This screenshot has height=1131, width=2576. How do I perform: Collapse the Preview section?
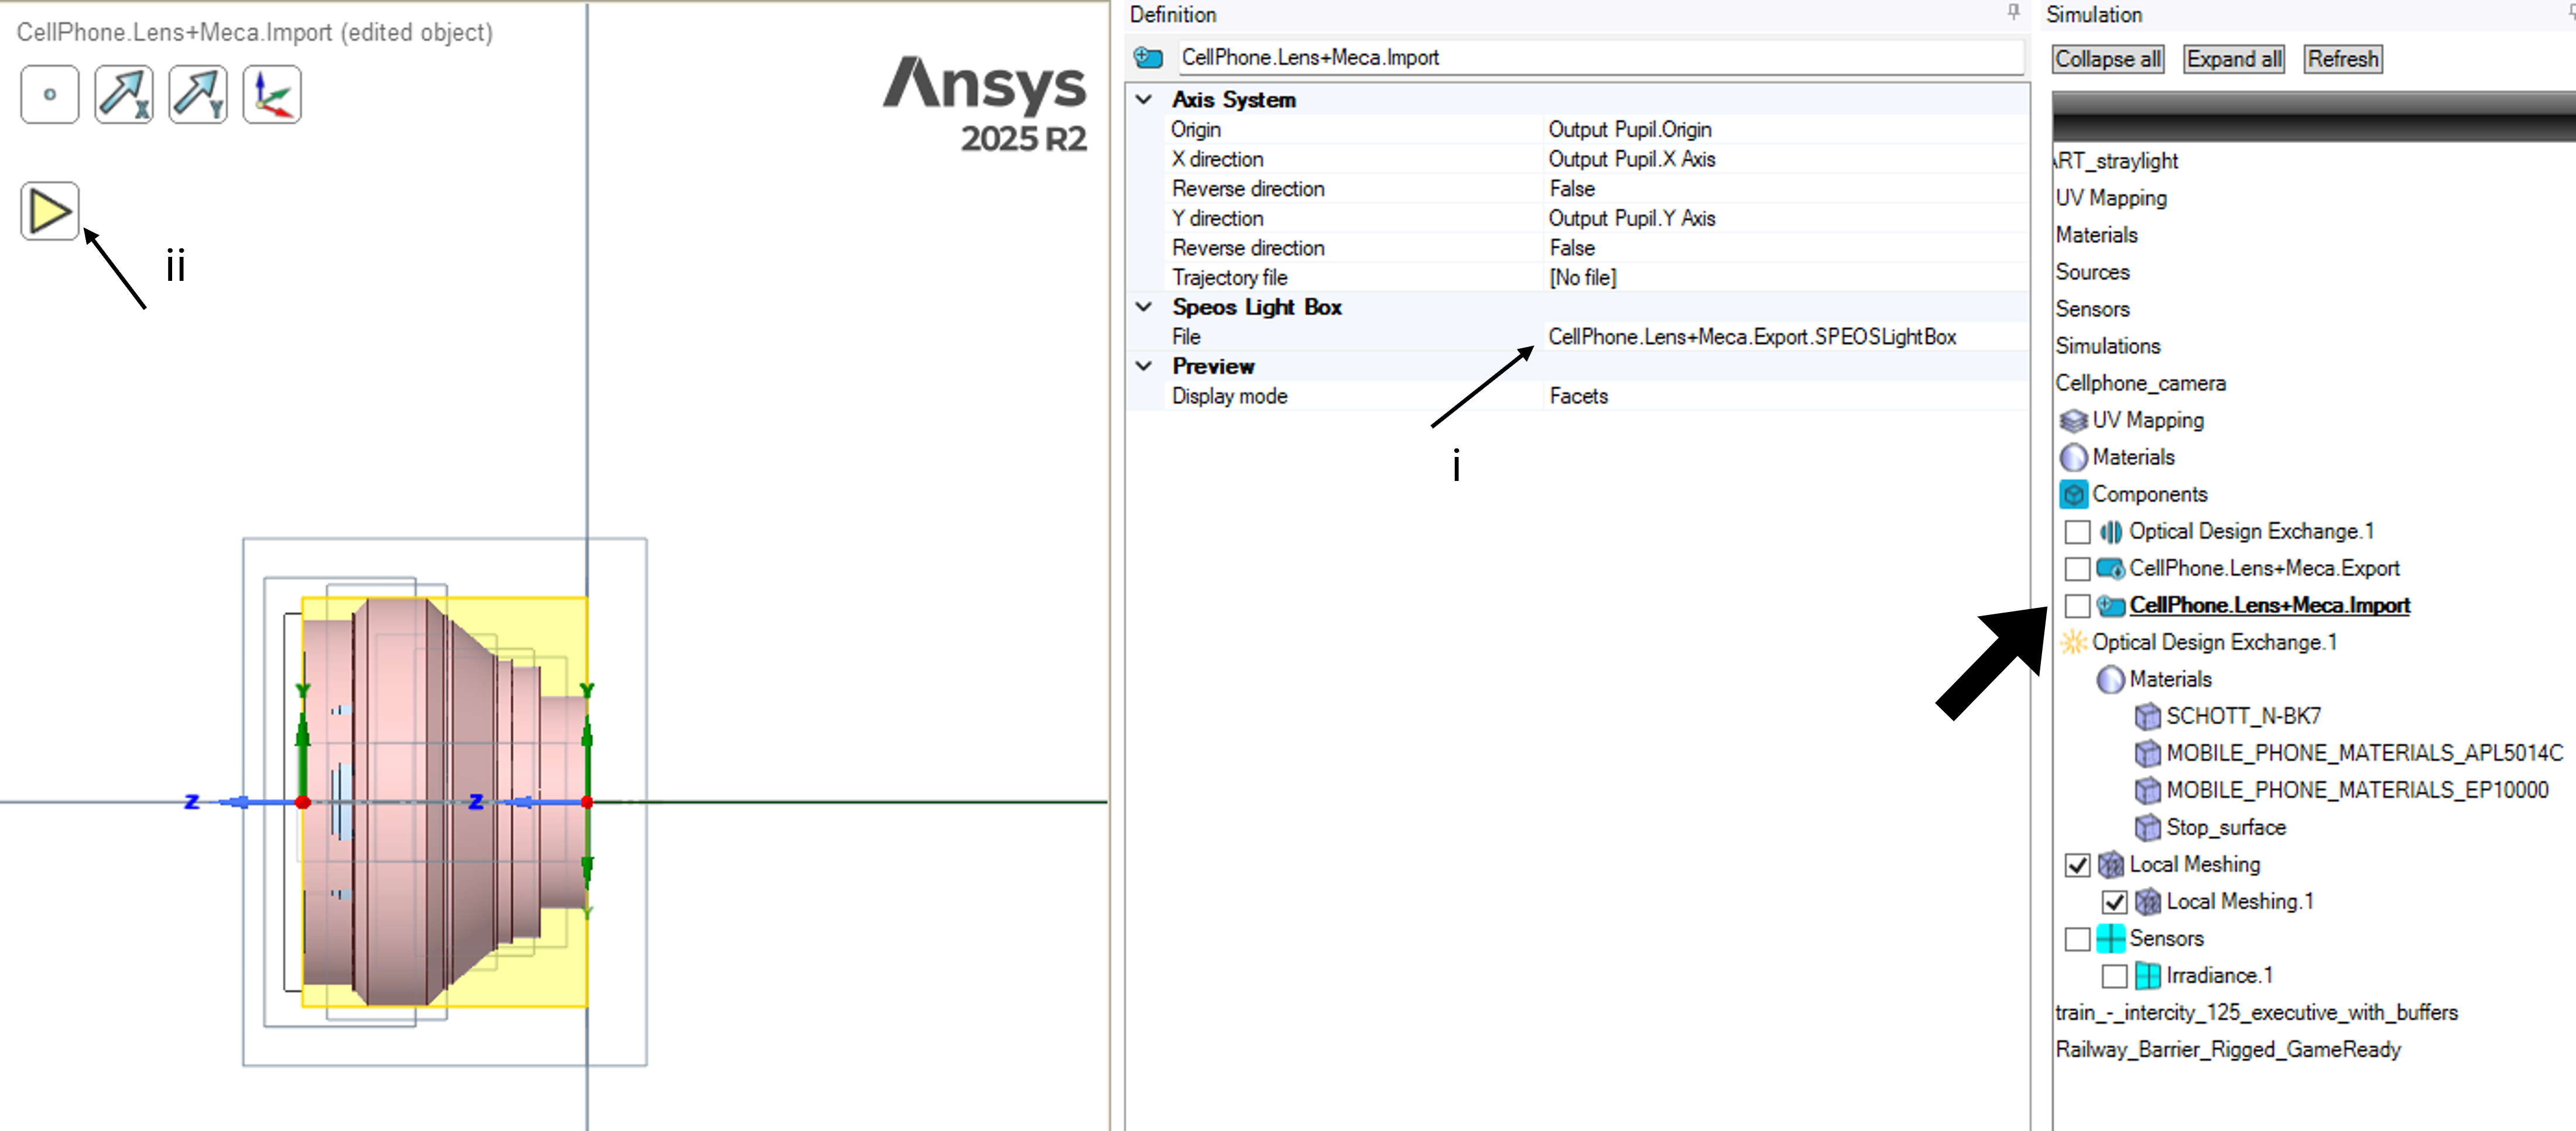click(1144, 367)
